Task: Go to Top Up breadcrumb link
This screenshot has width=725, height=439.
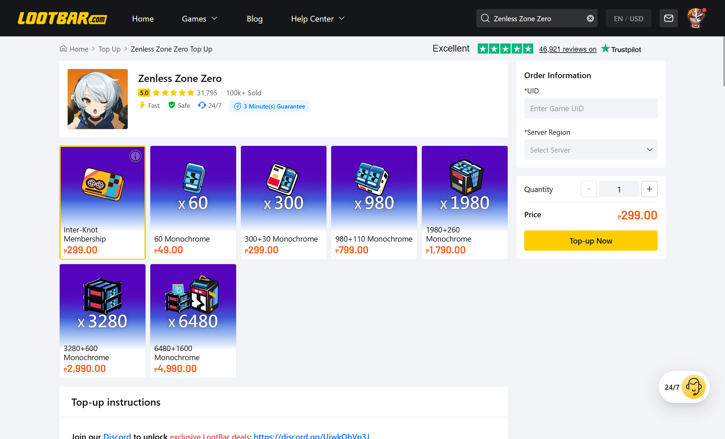Action: tap(109, 49)
